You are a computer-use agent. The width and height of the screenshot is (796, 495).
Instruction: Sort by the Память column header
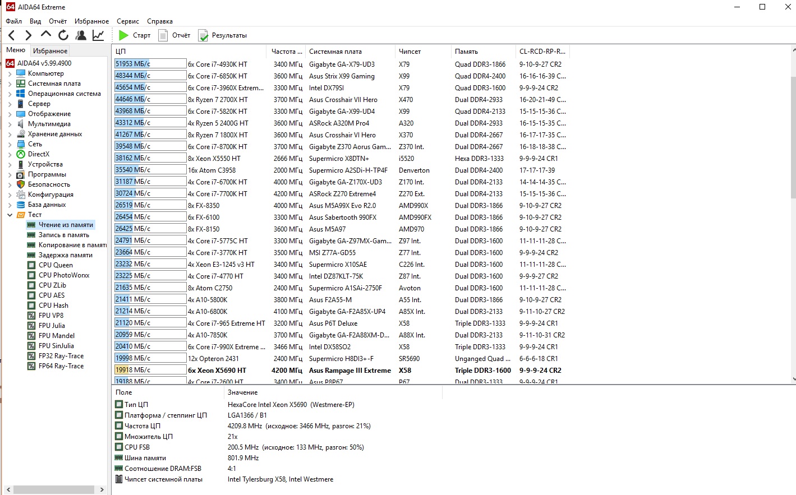(484, 52)
